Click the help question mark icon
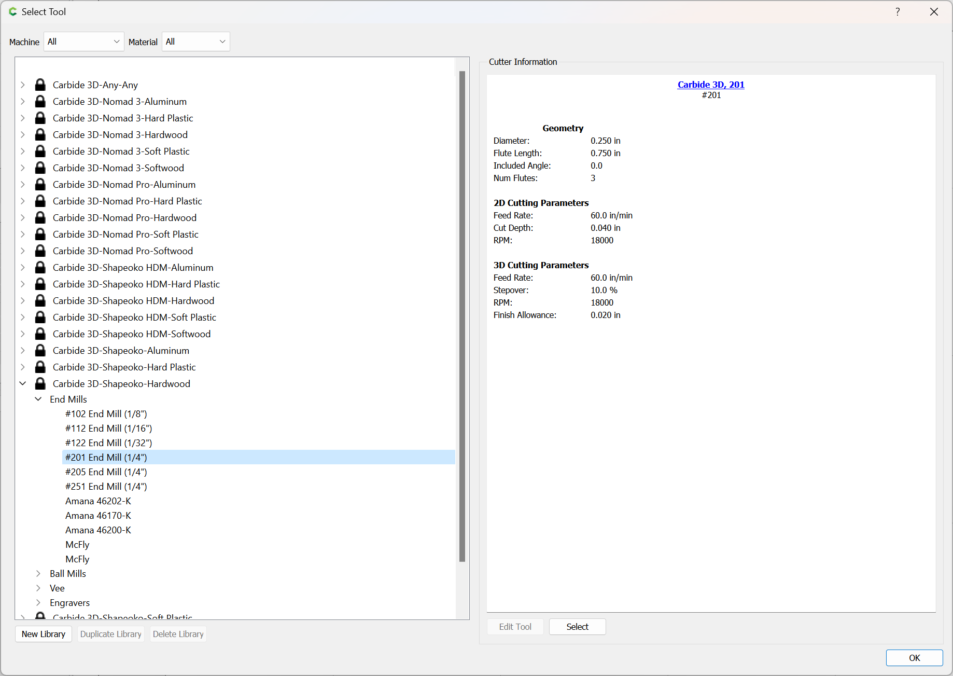 tap(898, 11)
